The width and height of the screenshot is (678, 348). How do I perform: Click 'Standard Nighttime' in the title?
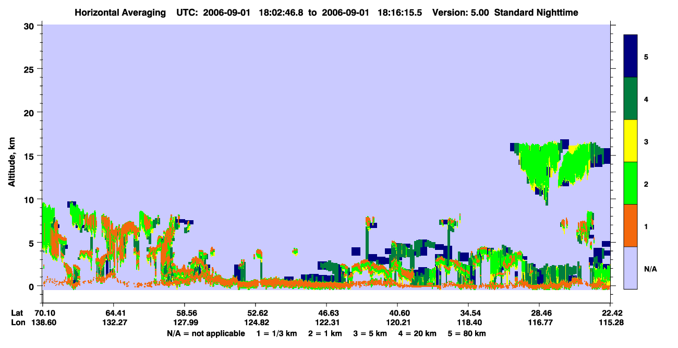point(536,13)
